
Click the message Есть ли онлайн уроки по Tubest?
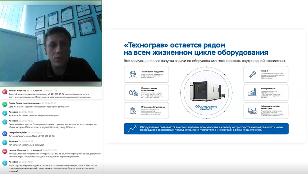pyautogui.click(x=39, y=107)
